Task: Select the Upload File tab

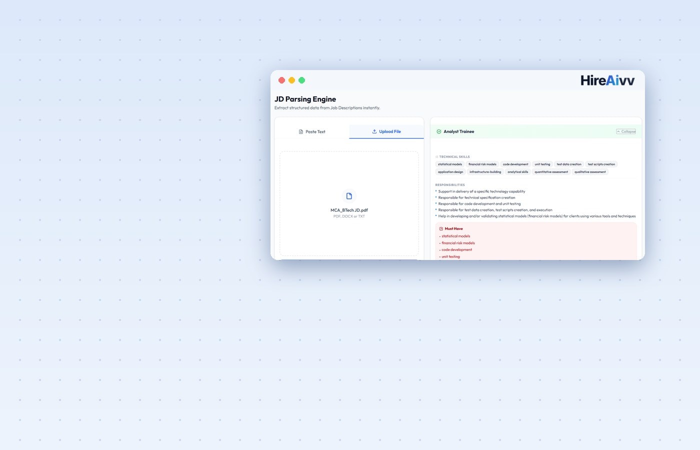Action: pyautogui.click(x=386, y=131)
